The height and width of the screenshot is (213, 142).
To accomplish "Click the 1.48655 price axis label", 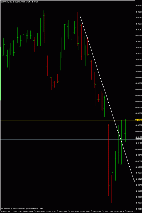I will [x=139, y=113].
